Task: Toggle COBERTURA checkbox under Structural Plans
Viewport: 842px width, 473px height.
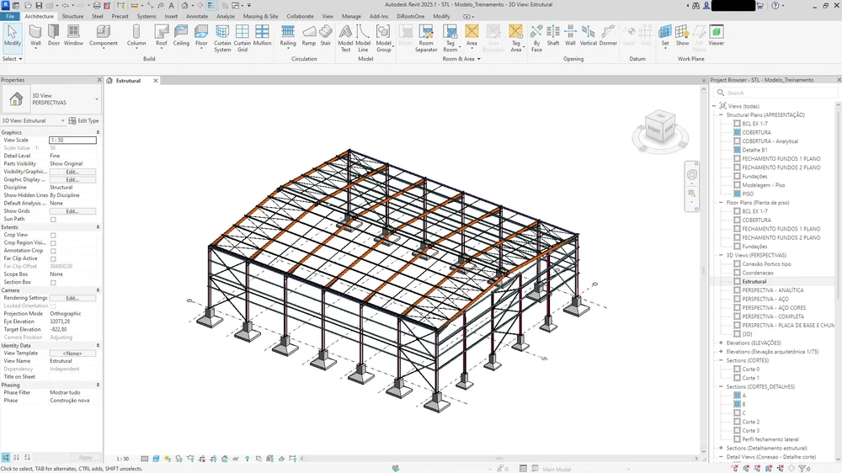Action: click(x=738, y=132)
